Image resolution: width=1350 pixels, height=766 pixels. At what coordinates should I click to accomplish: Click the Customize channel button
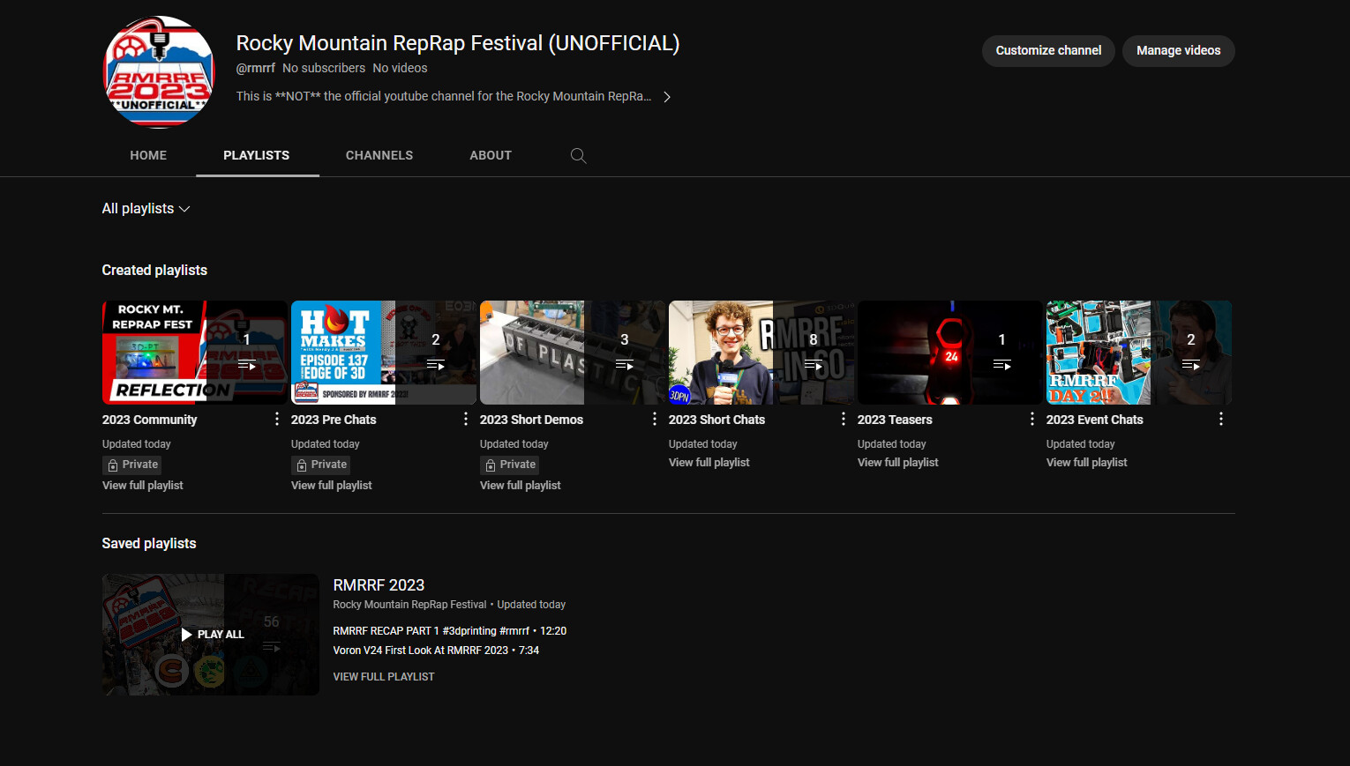click(x=1048, y=50)
